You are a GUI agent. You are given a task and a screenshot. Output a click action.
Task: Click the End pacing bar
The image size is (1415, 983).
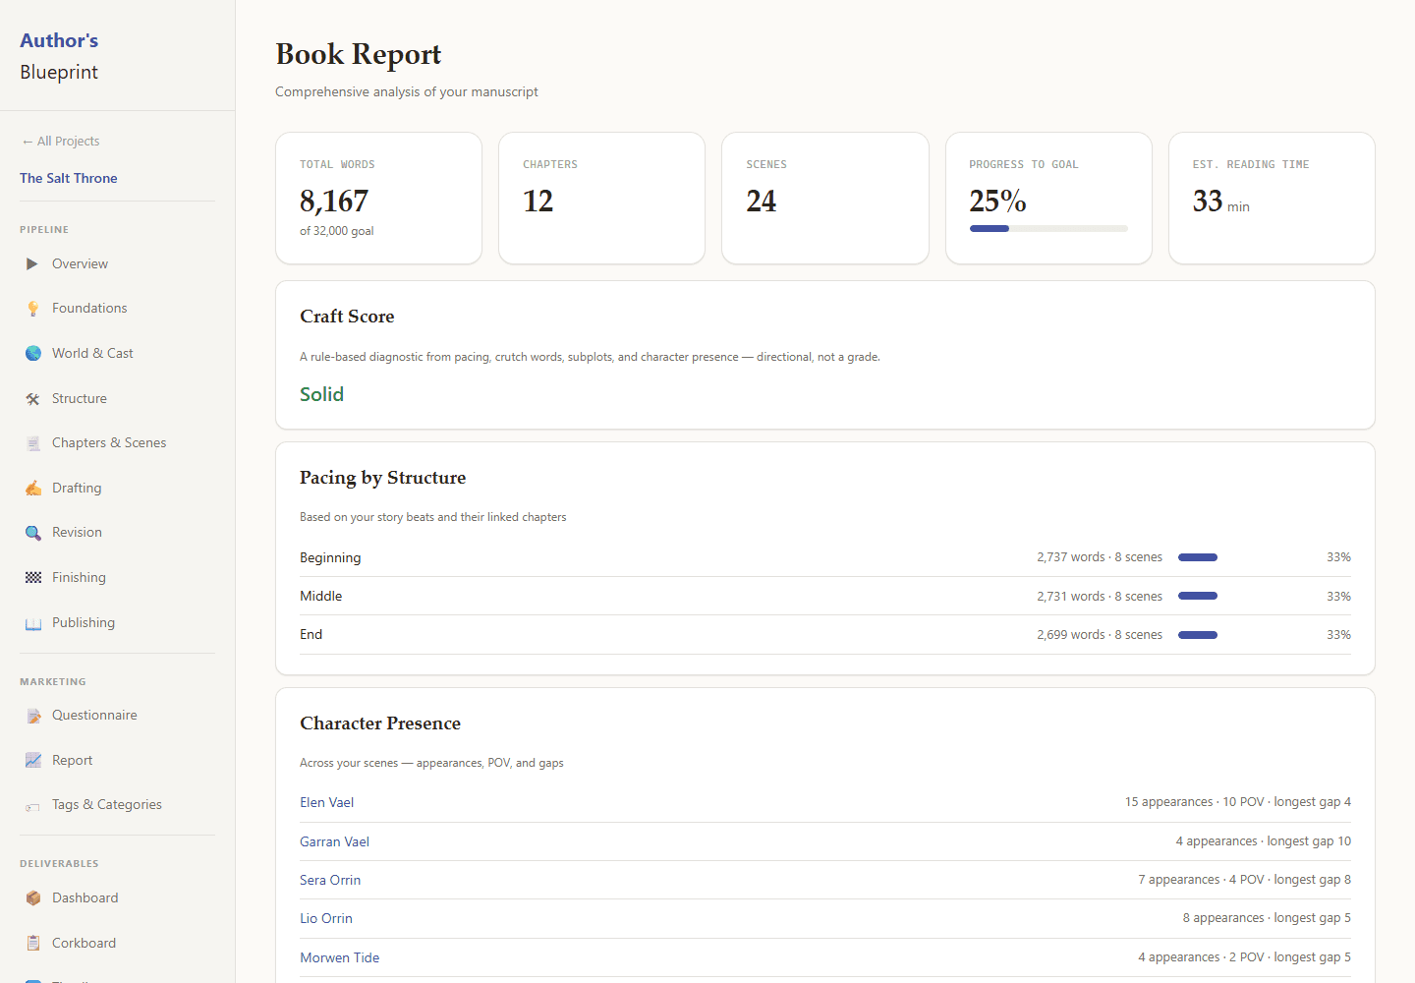coord(1198,635)
